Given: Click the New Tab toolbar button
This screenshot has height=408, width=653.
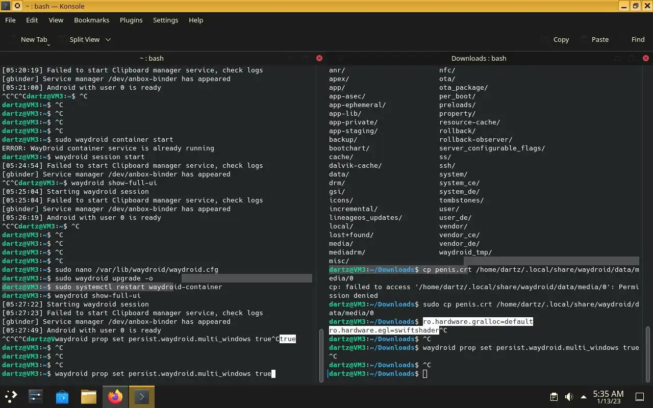Looking at the screenshot, I should click(x=29, y=39).
